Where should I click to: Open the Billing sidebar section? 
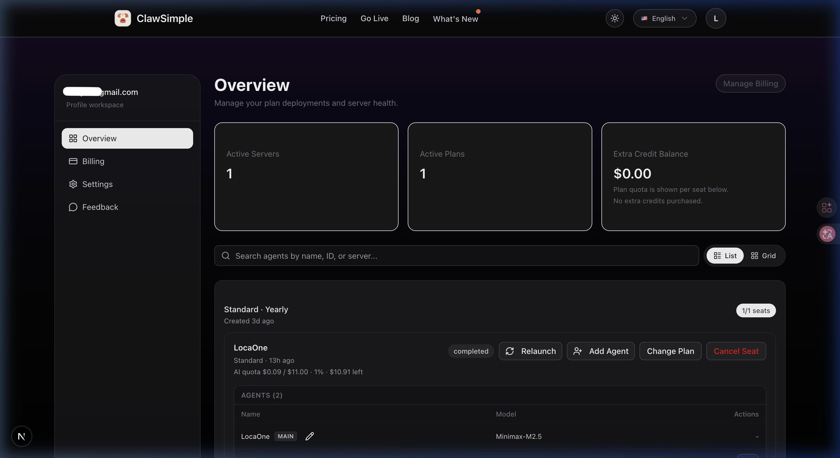pyautogui.click(x=93, y=161)
